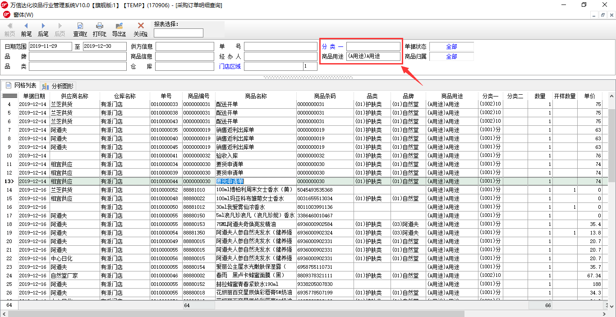Image resolution: width=616 pixels, height=317 pixels.
Task: Open the 商品归属 dropdown showing 全部
Action: [451, 56]
